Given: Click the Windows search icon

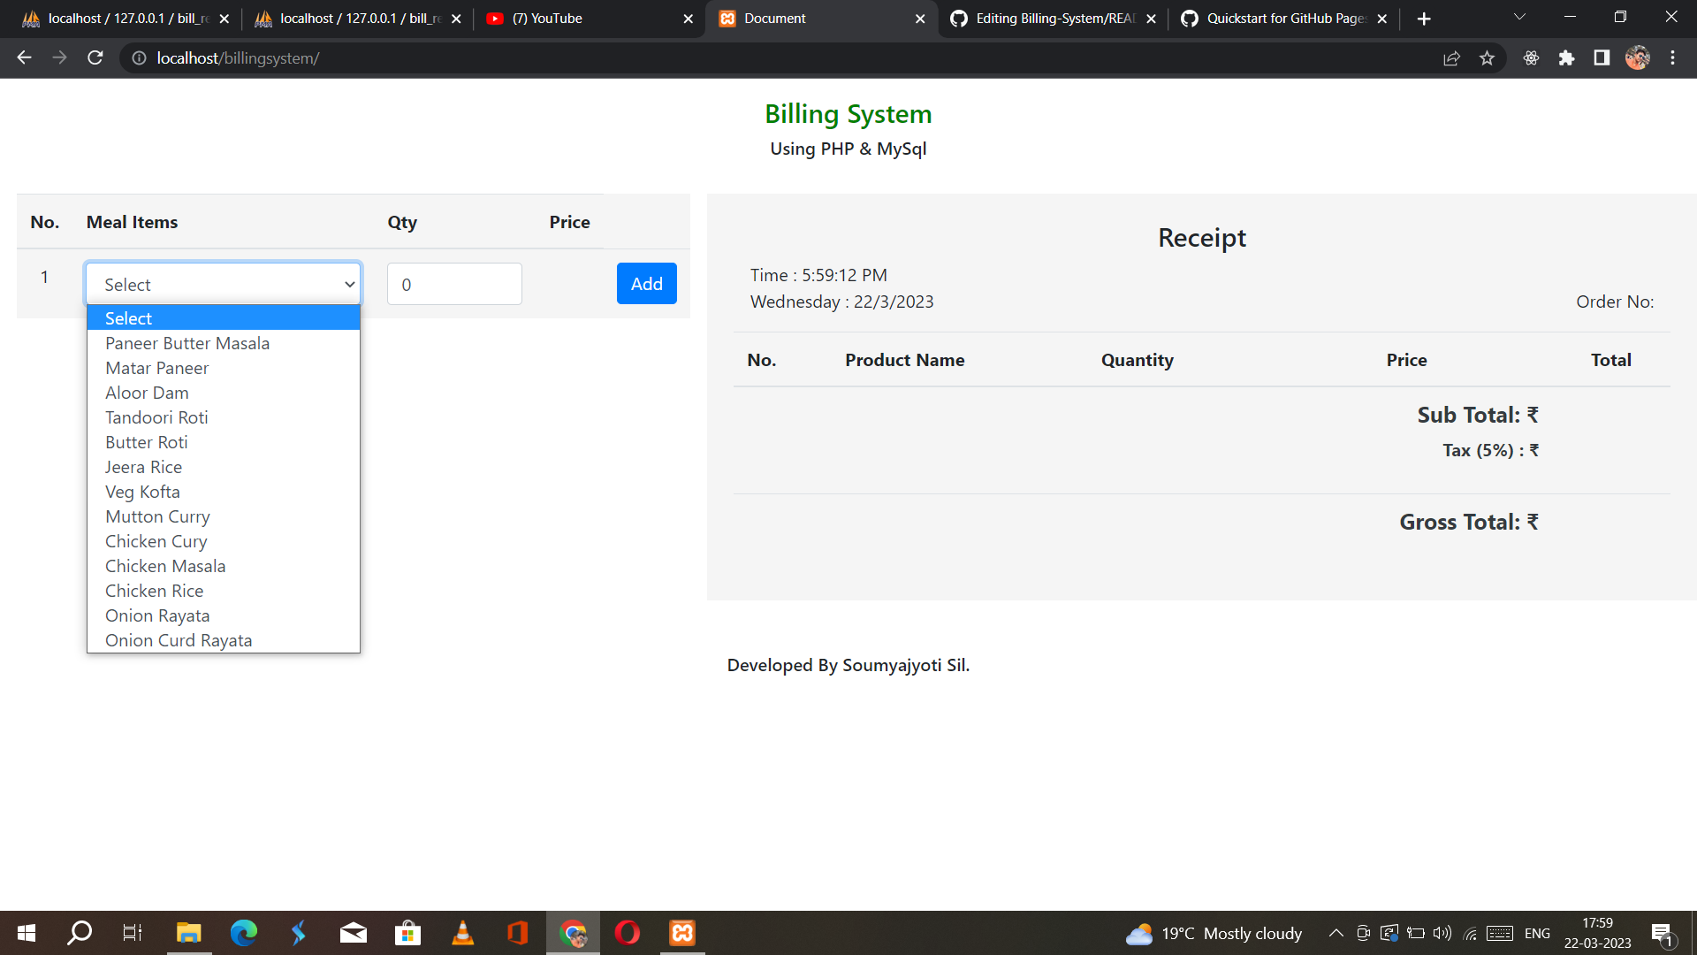Looking at the screenshot, I should point(79,932).
